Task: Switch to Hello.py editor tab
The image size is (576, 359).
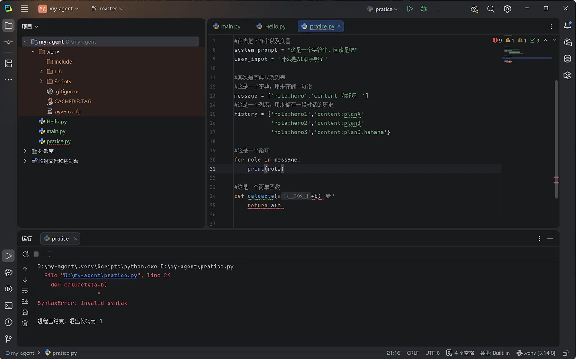Action: click(271, 26)
